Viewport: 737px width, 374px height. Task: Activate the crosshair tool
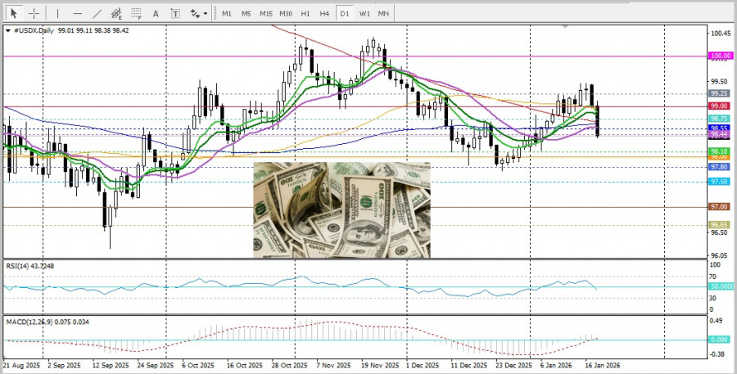click(x=34, y=13)
